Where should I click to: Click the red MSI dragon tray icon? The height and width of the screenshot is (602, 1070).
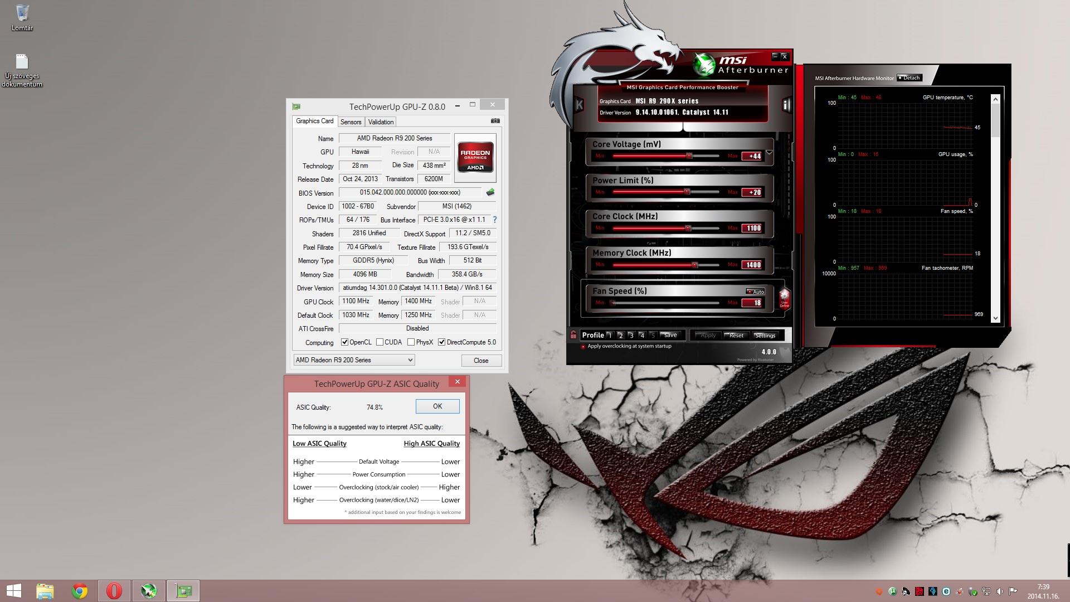(x=920, y=591)
